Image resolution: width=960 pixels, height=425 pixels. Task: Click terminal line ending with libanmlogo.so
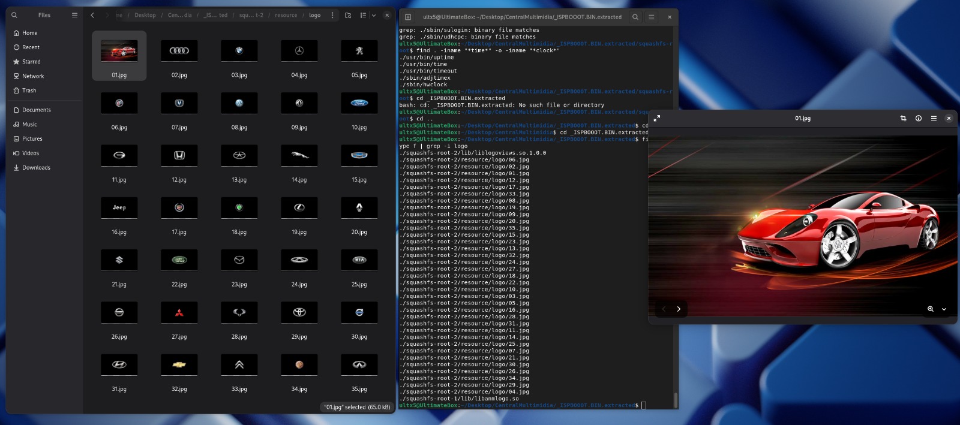coord(459,399)
